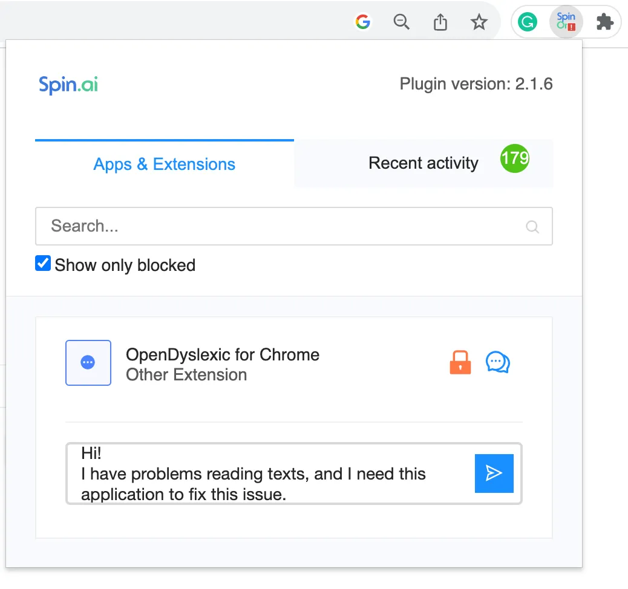Click the OpenDyslexic extension thumbnail icon
Screen dimensions: 628x589
(88, 363)
